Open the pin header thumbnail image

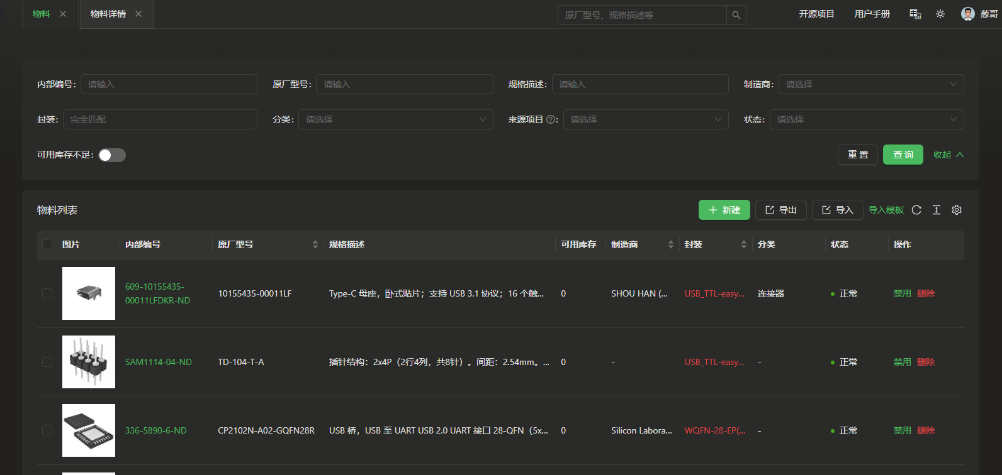coord(89,362)
